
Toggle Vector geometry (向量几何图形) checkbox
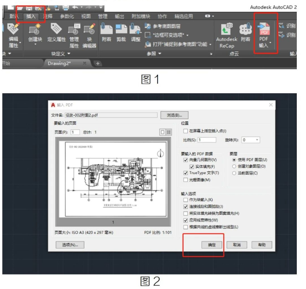(185, 160)
